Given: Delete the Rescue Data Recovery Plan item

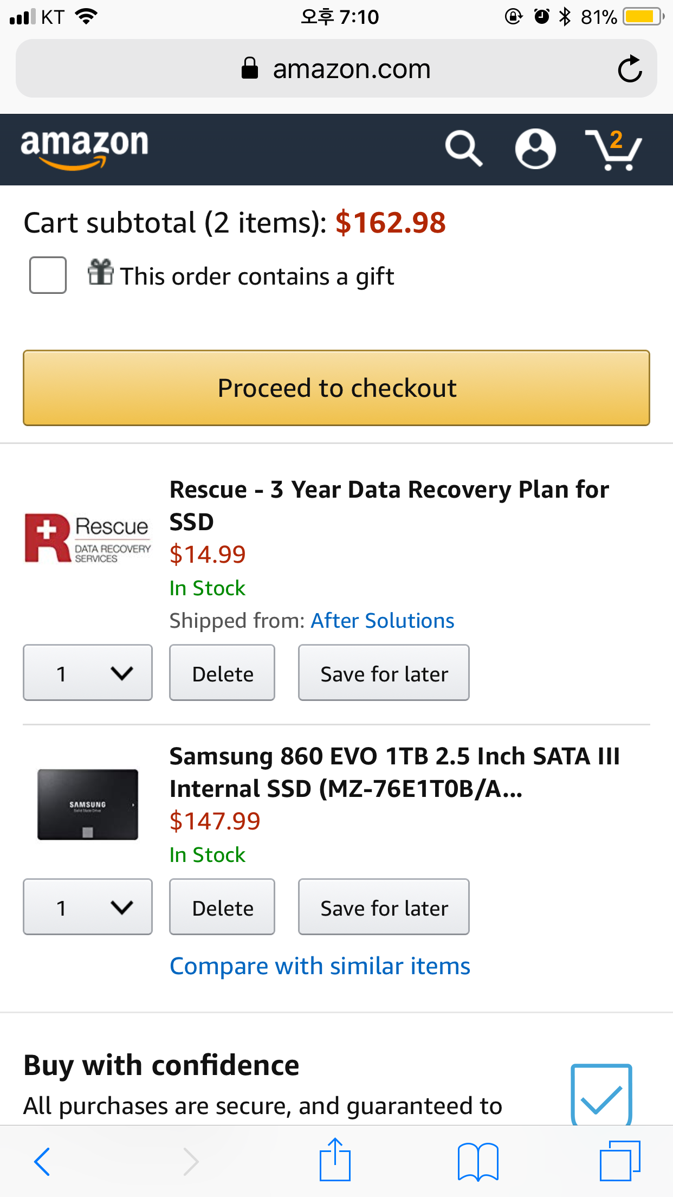Looking at the screenshot, I should (x=222, y=673).
